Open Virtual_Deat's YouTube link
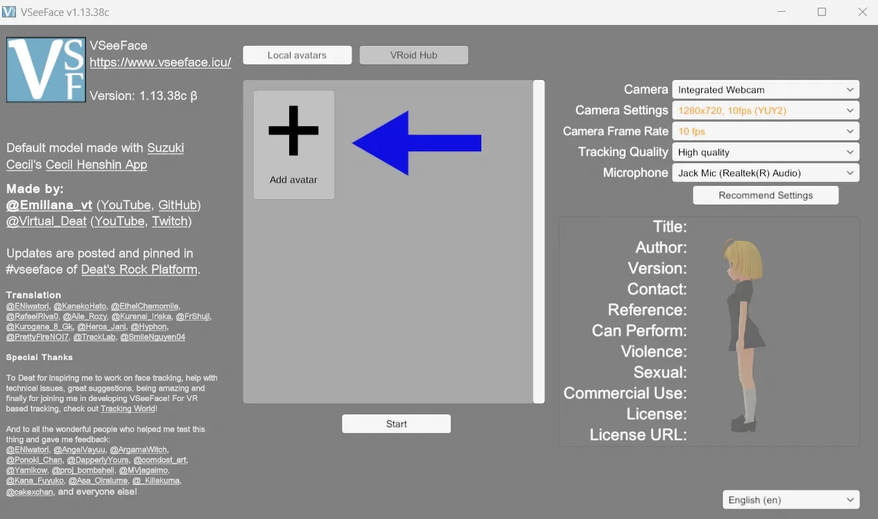The height and width of the screenshot is (519, 878). (119, 221)
